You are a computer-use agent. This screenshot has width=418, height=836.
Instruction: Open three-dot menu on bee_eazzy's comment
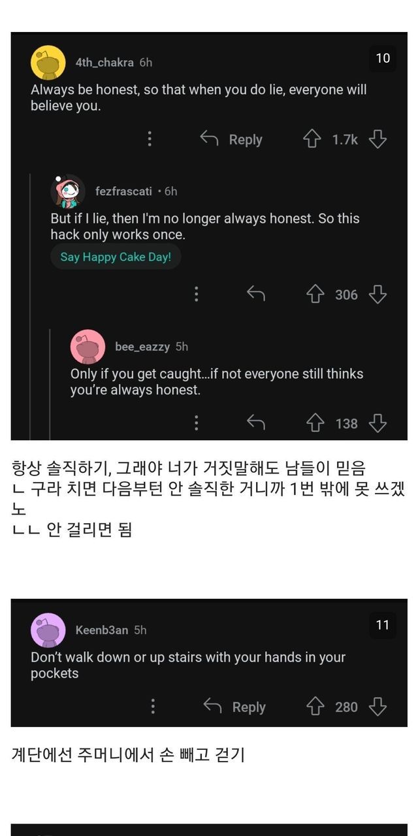pyautogui.click(x=196, y=423)
